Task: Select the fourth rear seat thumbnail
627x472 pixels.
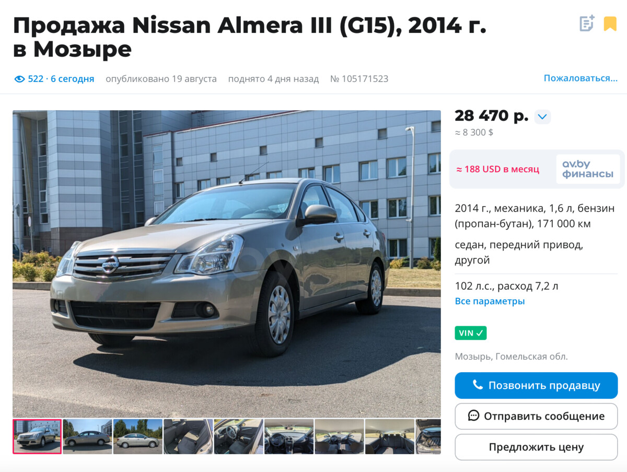Action: point(188,436)
